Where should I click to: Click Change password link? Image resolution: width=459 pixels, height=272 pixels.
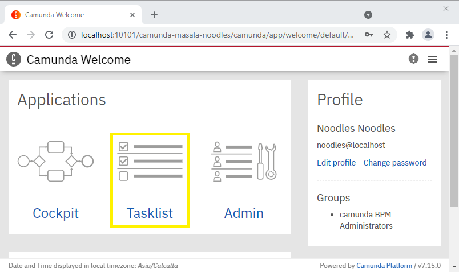395,163
